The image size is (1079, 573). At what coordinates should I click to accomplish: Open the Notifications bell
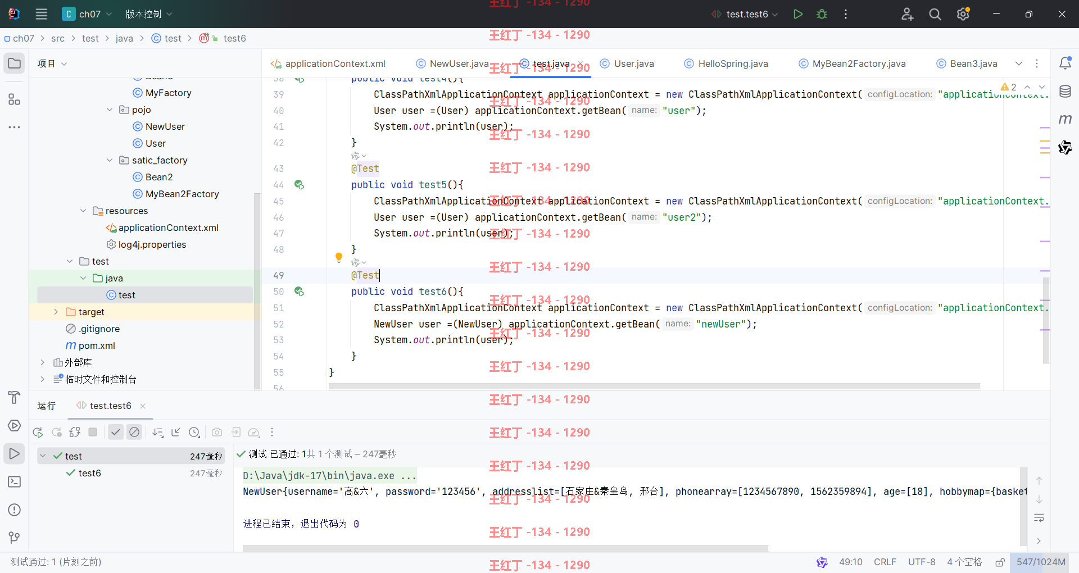(x=1065, y=63)
